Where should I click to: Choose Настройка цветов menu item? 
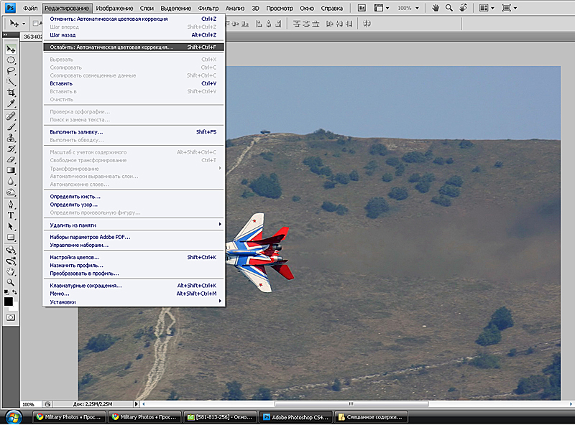(x=134, y=257)
